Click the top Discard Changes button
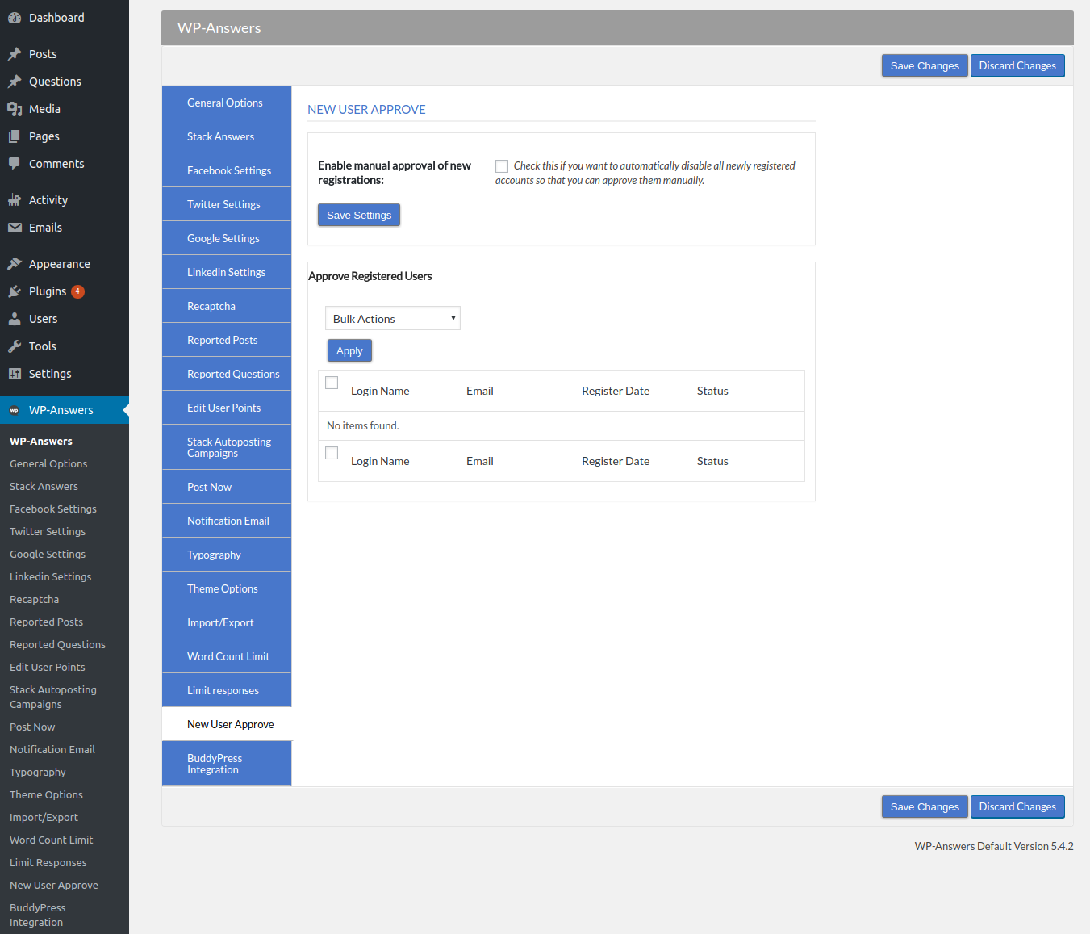This screenshot has width=1090, height=934. pos(1017,65)
